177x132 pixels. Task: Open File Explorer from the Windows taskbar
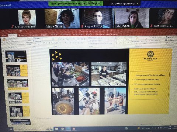pos(57,129)
